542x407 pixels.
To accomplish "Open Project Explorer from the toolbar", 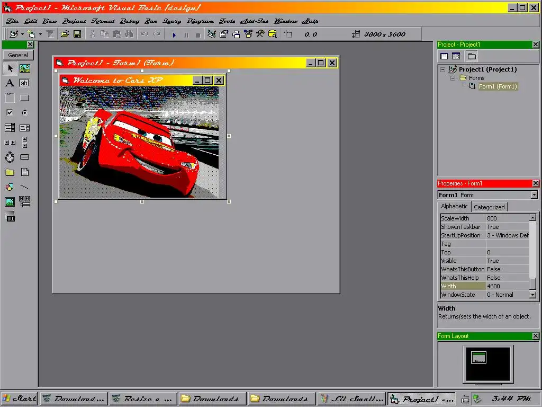I will 212,34.
